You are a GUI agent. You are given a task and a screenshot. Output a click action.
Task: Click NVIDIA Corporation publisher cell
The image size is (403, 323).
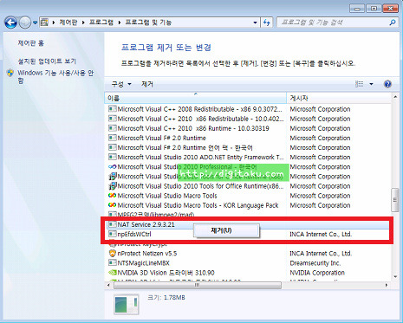(317, 273)
